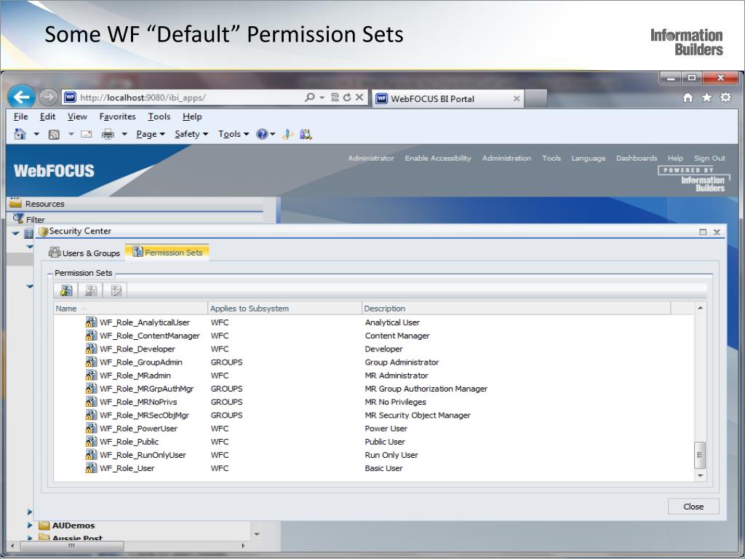Click the Home icon in command bar
The image size is (745, 559).
tap(20, 134)
